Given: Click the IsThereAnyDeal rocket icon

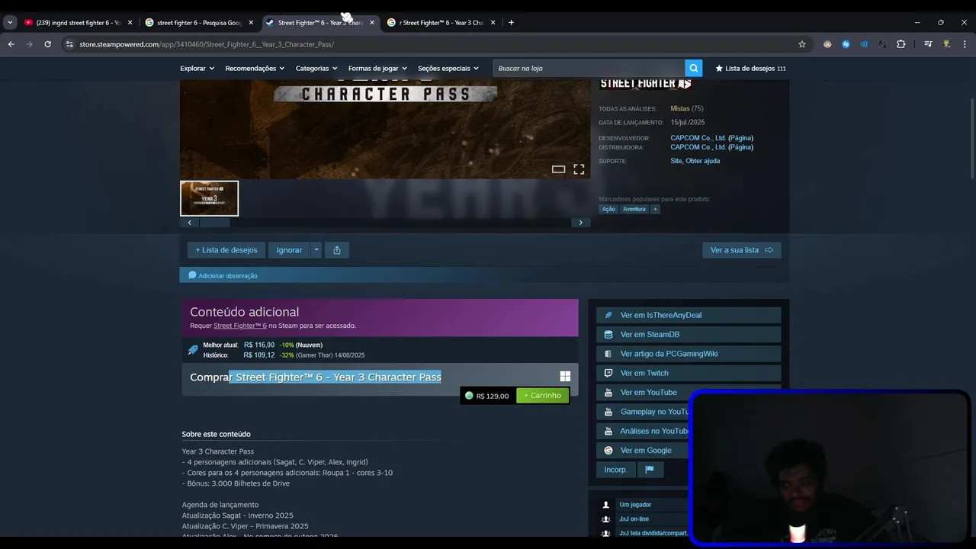Looking at the screenshot, I should pyautogui.click(x=608, y=315).
